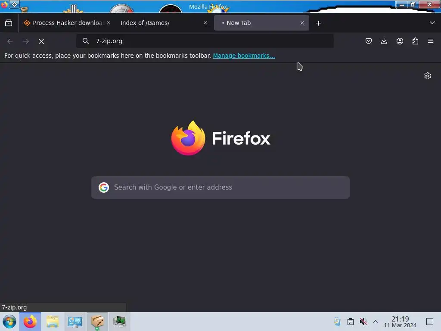Open the Downloads panel
The width and height of the screenshot is (441, 331).
coord(384,41)
